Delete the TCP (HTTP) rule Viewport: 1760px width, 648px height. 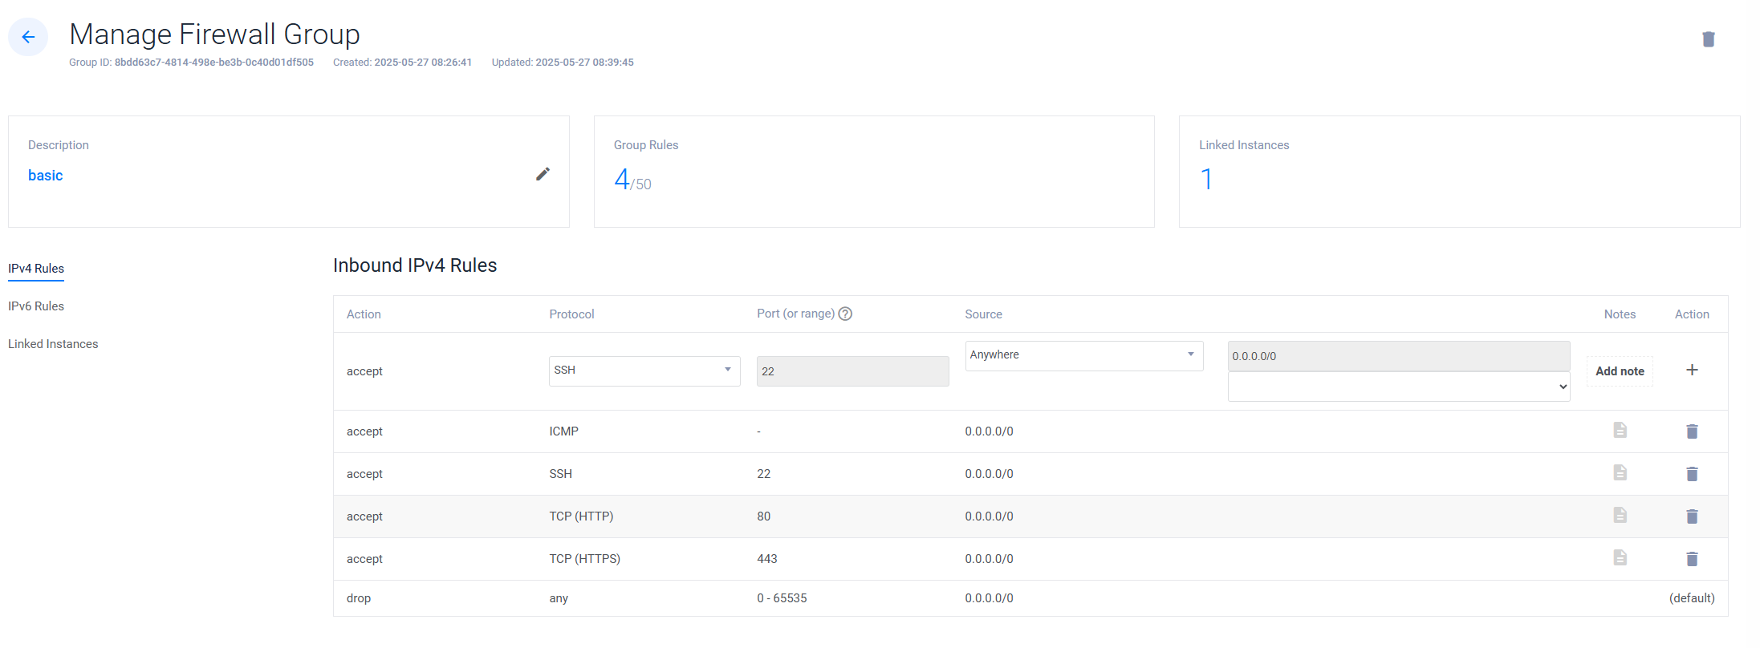(x=1692, y=516)
